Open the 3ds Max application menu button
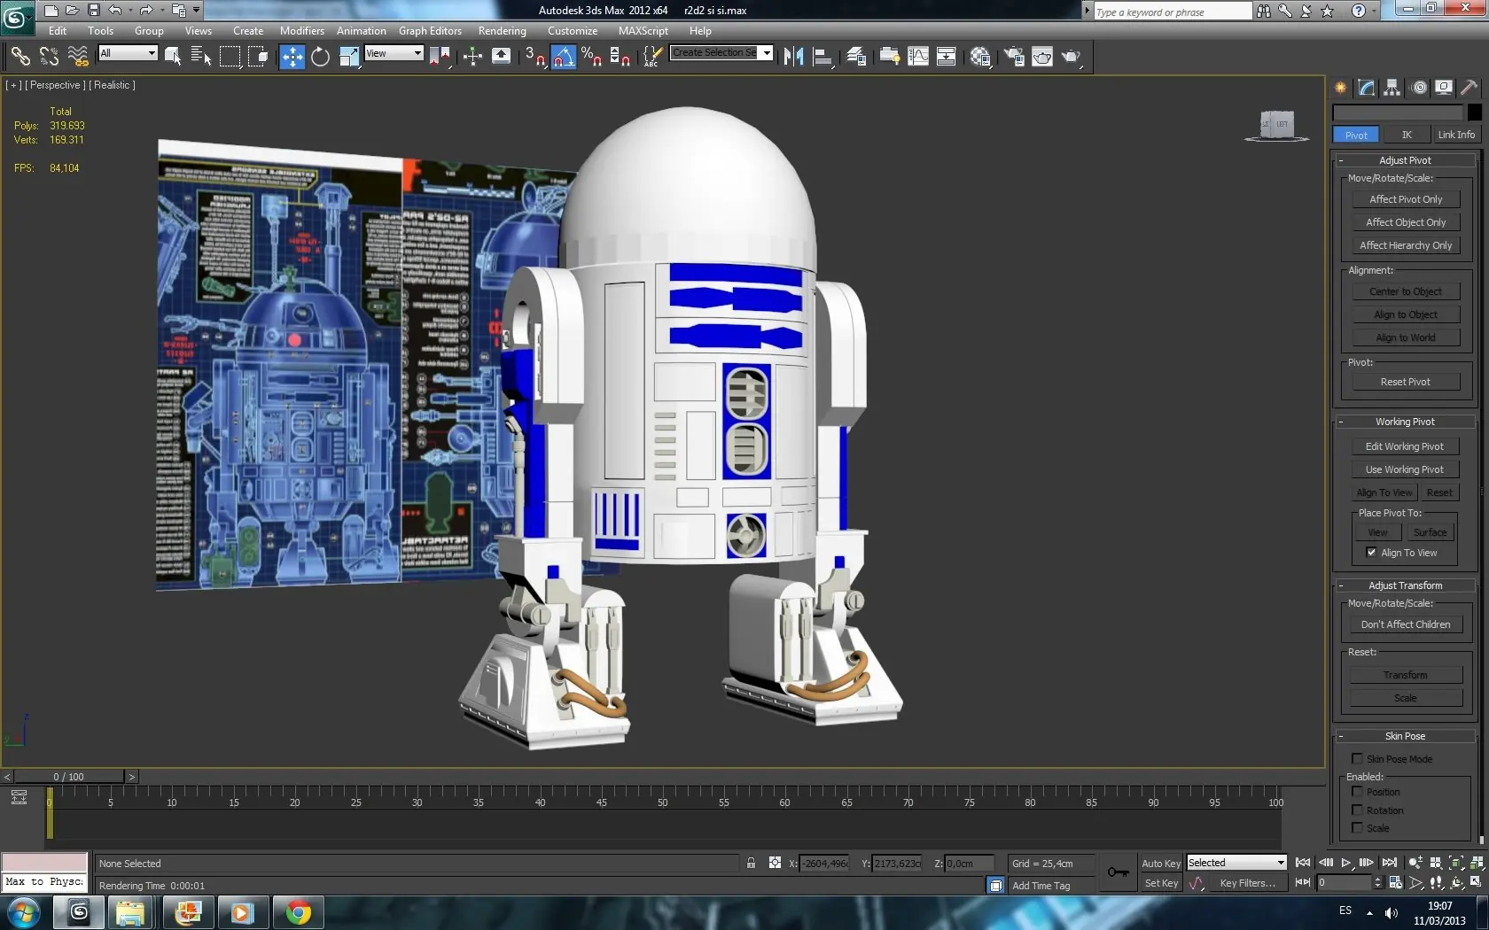1489x930 pixels. 16,16
